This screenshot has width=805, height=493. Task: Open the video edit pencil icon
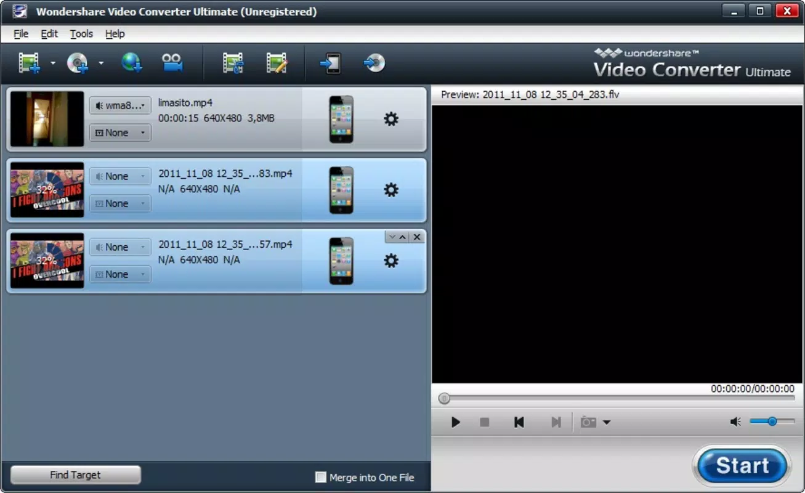pos(277,63)
